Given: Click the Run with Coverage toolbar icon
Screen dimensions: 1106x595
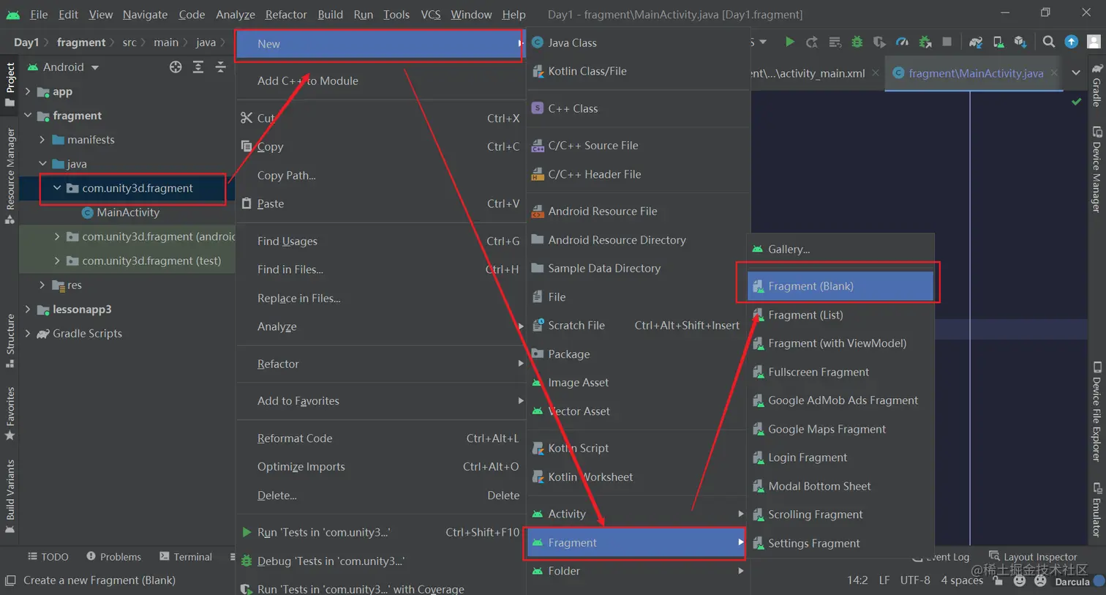Looking at the screenshot, I should [880, 42].
